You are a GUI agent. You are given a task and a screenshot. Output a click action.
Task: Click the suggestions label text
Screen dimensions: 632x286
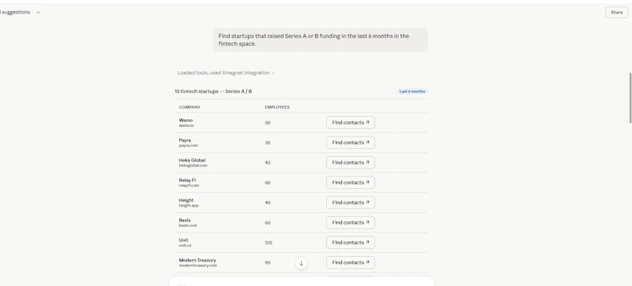coord(15,13)
